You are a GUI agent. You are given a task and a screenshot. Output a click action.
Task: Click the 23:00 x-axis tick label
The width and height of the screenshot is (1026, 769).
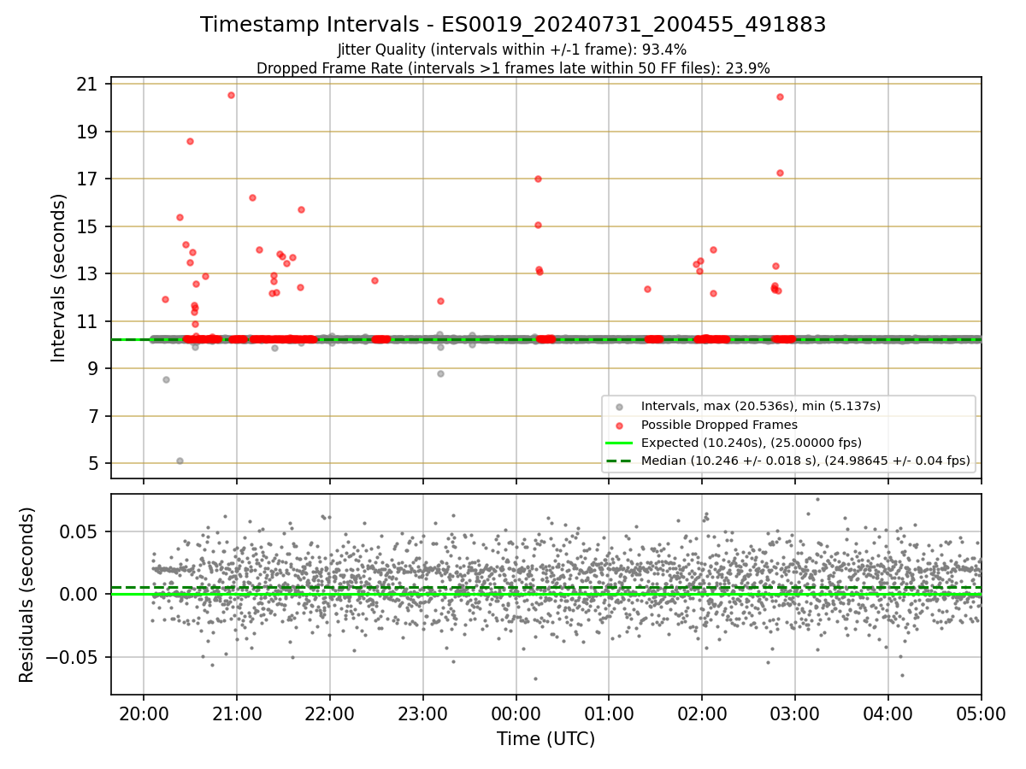click(423, 713)
